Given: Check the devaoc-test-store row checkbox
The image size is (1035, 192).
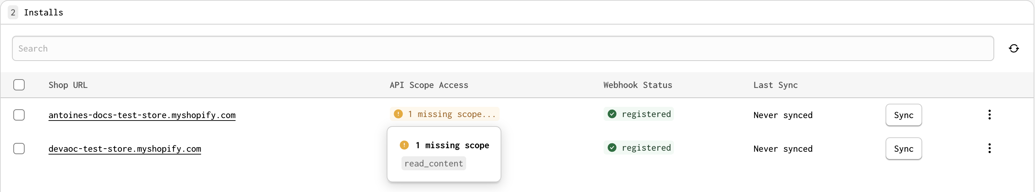Looking at the screenshot, I should tap(19, 149).
